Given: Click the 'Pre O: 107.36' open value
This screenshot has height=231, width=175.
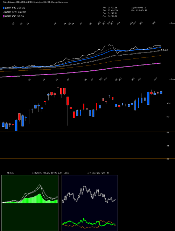Looking at the screenshot, I should point(110,8).
